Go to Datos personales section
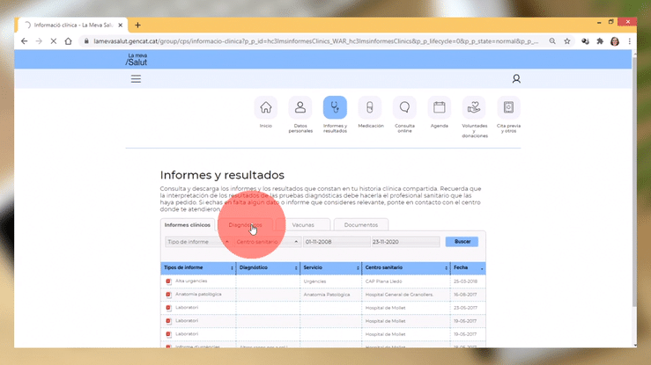The image size is (651, 365). pos(300,108)
